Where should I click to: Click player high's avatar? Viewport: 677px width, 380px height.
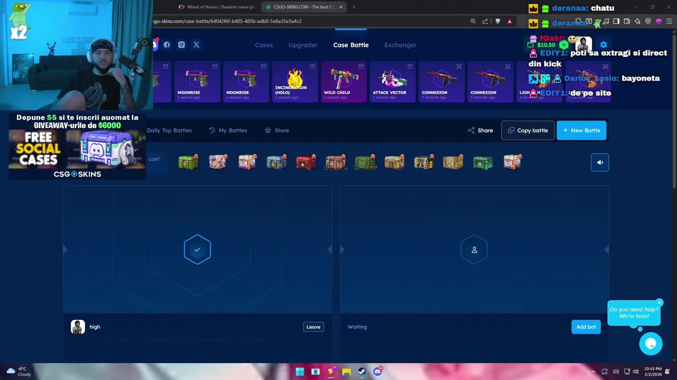78,327
